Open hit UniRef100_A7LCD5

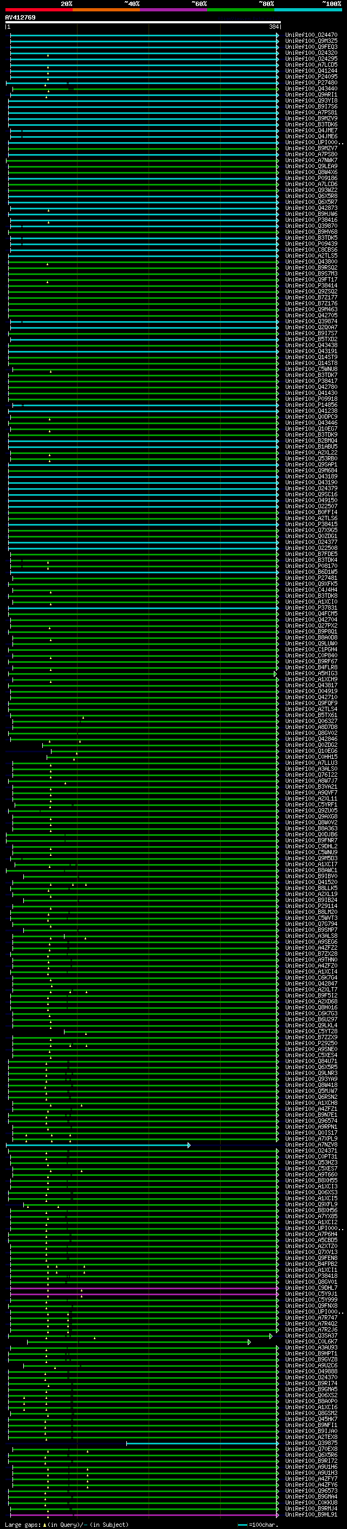(x=311, y=65)
